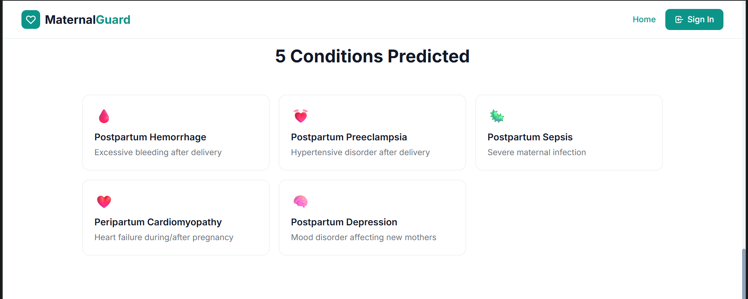Click the sign-in arrow icon
The image size is (748, 299).
pos(679,19)
